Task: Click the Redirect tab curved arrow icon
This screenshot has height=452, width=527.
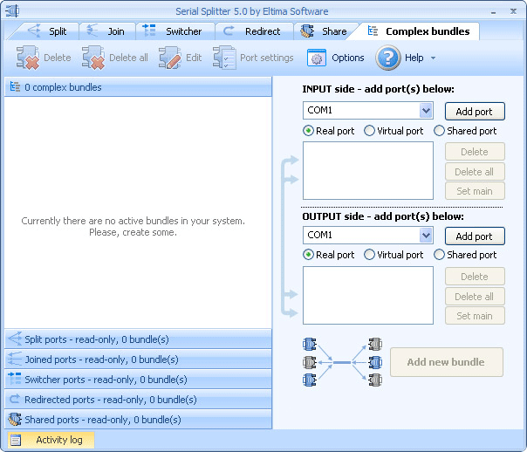Action: [x=229, y=31]
